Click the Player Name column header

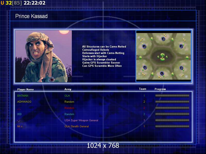[25, 89]
